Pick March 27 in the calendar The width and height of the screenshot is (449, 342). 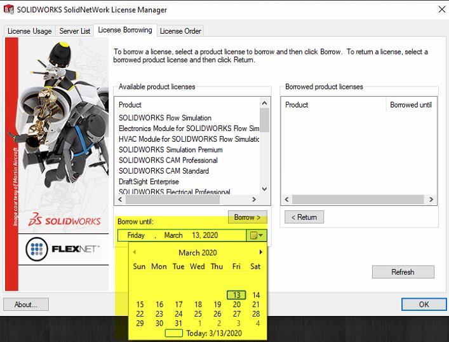click(236, 314)
